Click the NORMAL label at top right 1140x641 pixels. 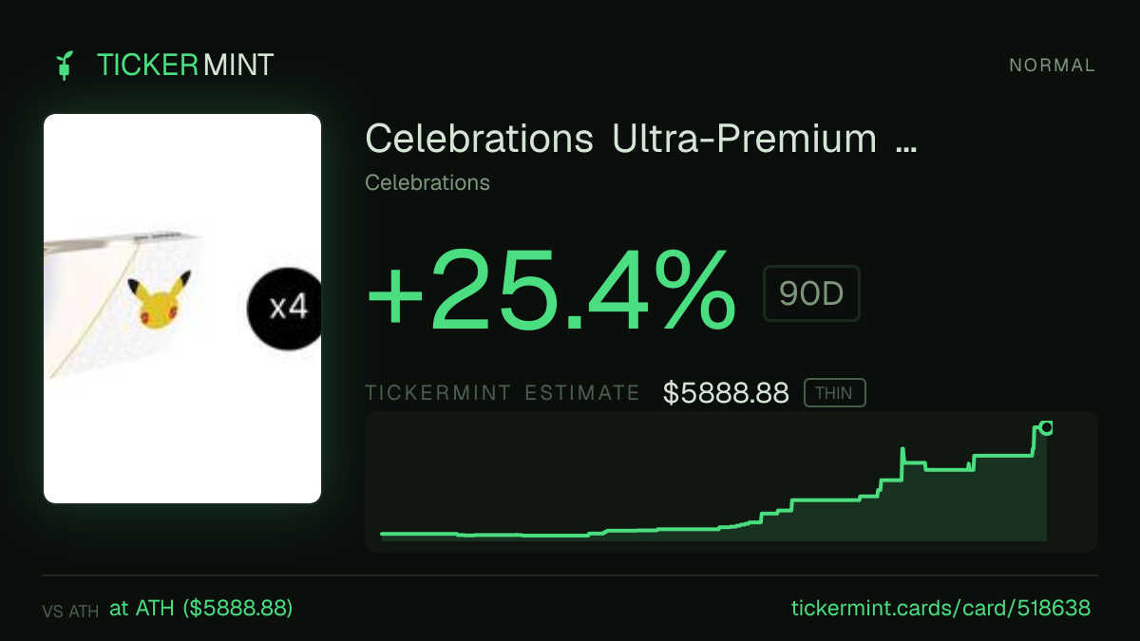[1052, 66]
